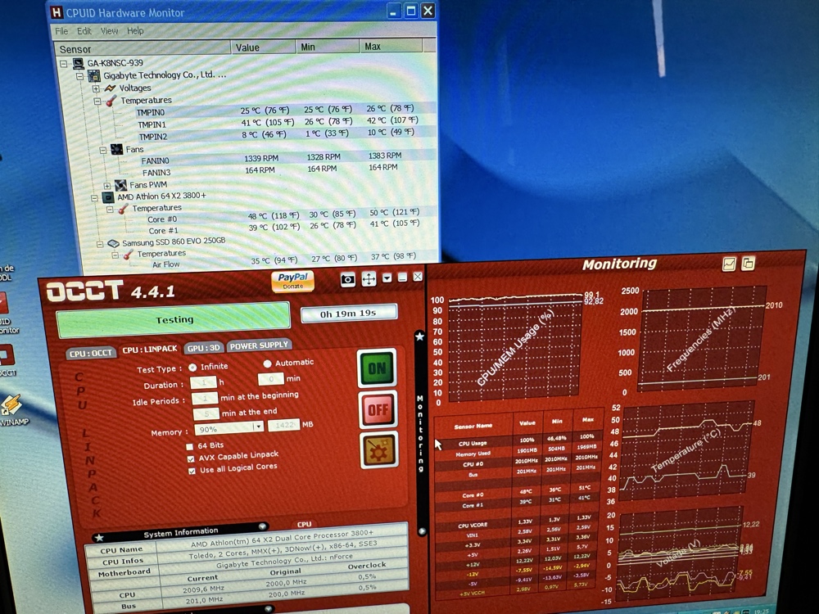
Task: Collapse the GA-K8NSC-939 tree node
Action: click(x=64, y=64)
